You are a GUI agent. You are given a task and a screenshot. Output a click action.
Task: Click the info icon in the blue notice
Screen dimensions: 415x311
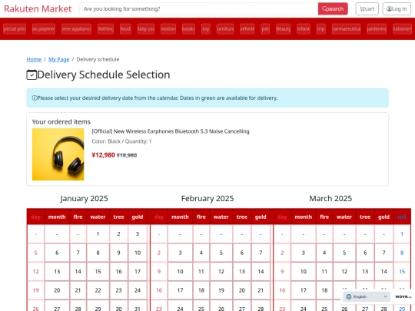(34, 98)
